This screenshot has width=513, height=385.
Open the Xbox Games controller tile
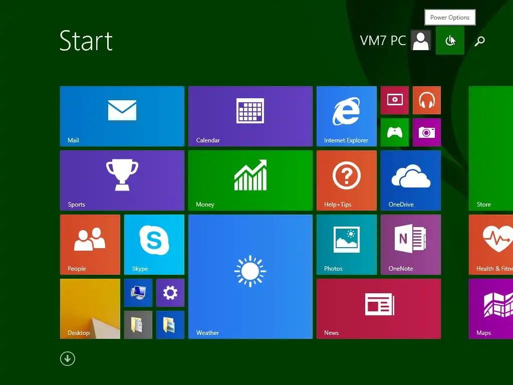pyautogui.click(x=395, y=132)
